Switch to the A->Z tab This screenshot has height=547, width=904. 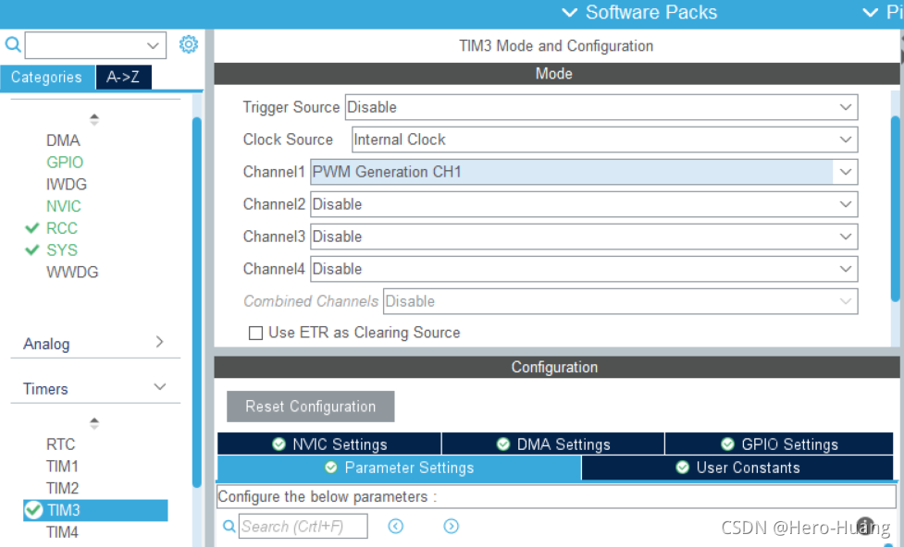click(123, 78)
